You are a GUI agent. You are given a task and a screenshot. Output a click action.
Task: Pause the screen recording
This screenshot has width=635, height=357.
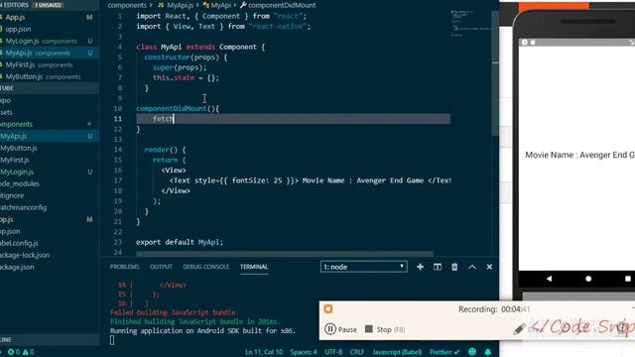341,329
